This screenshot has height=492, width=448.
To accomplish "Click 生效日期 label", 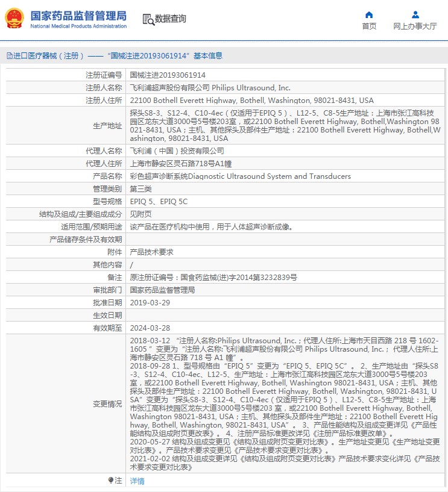I will [x=107, y=316].
